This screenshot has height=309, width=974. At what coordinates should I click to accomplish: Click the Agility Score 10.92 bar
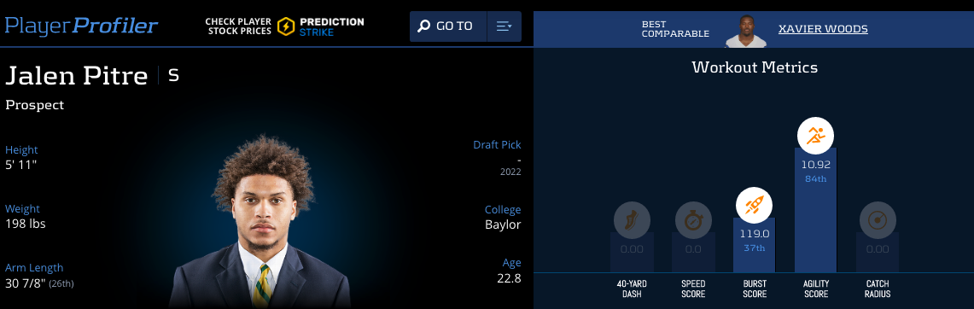[815, 209]
